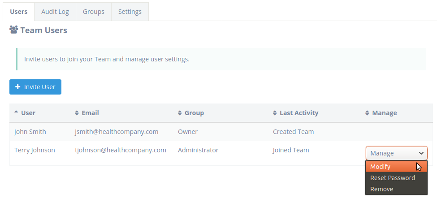Go to the Settings tab
This screenshot has height=207, width=437.
(130, 12)
